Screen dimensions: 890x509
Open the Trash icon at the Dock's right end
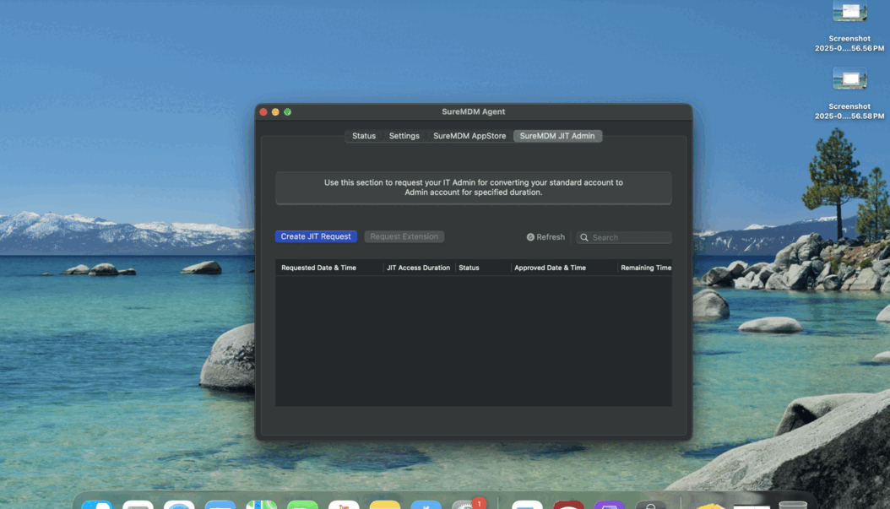pyautogui.click(x=792, y=506)
